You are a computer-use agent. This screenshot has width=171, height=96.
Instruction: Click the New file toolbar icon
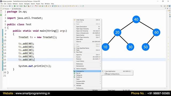coord(1,6)
